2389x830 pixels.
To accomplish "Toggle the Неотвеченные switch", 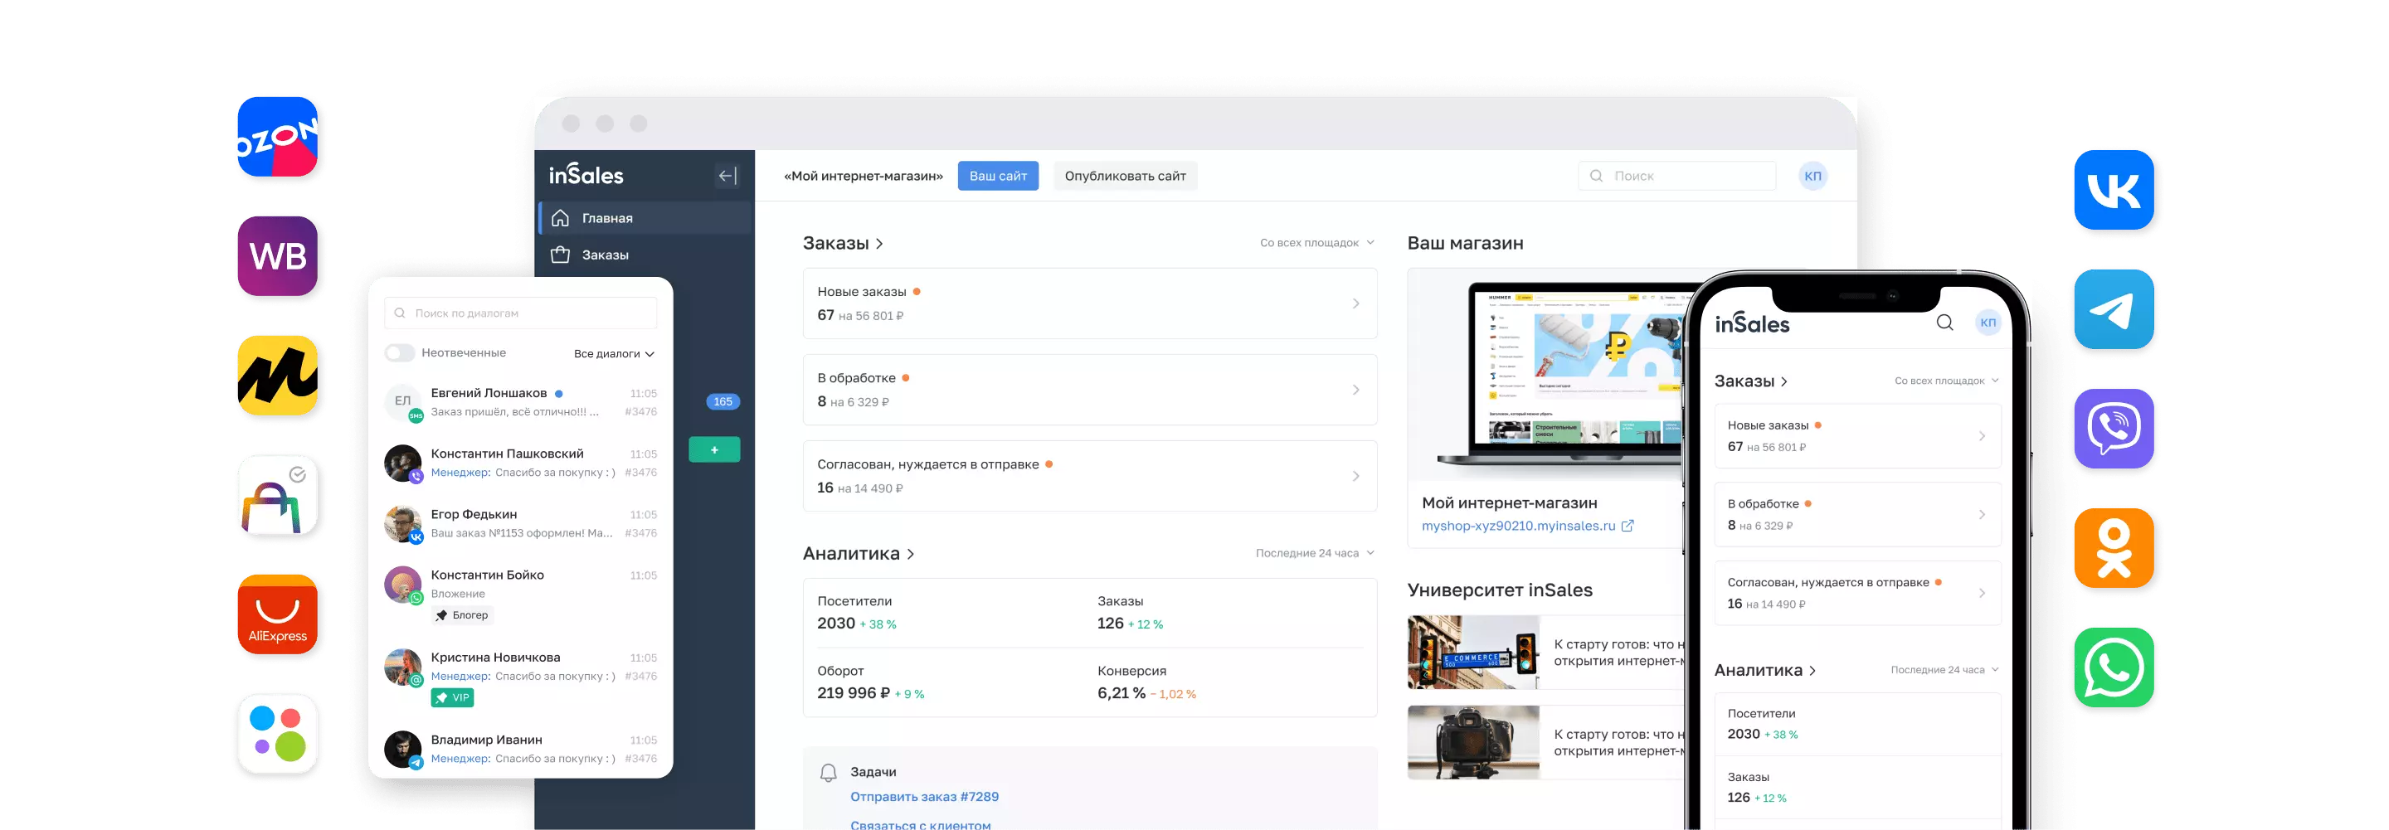I will pyautogui.click(x=401, y=353).
